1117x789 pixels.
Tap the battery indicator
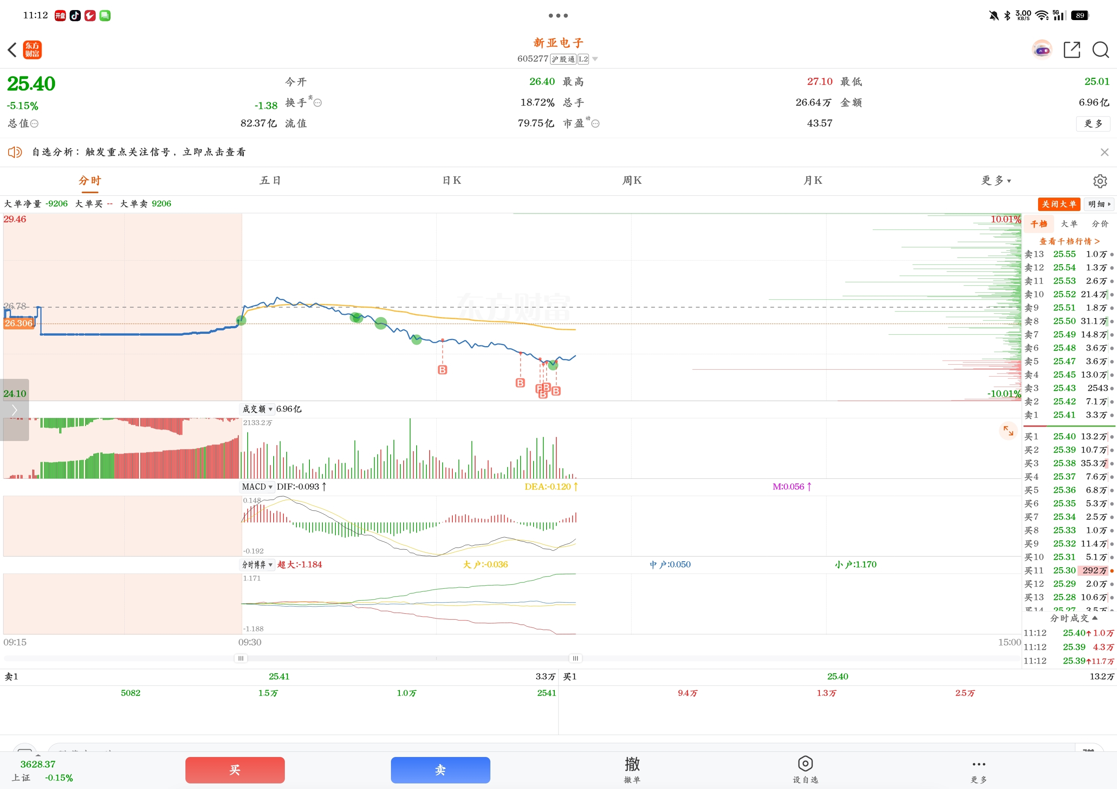pos(1081,16)
